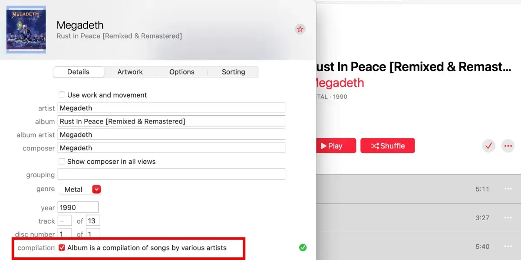Click the green checkmark beside compilation row
The height and width of the screenshot is (260, 521).
303,248
